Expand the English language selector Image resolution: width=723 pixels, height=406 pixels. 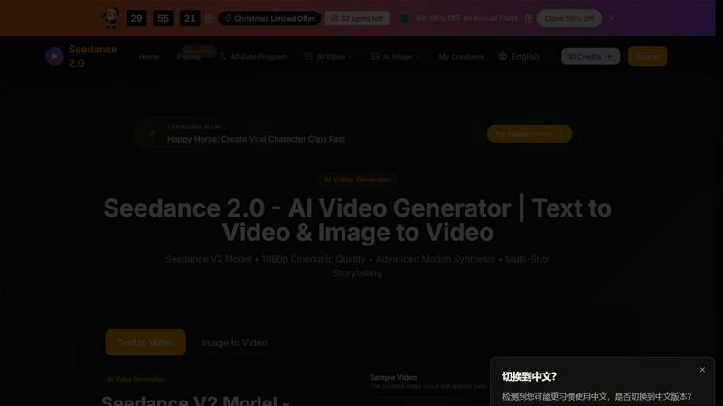524,56
